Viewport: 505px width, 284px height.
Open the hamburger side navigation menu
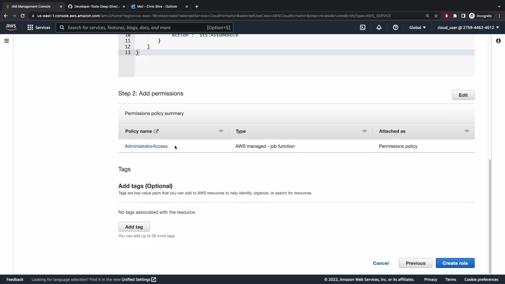coord(7,41)
